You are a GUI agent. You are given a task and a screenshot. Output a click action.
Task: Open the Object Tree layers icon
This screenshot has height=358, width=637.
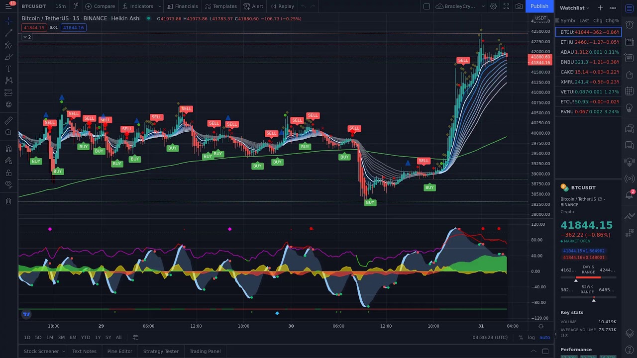pos(630,333)
